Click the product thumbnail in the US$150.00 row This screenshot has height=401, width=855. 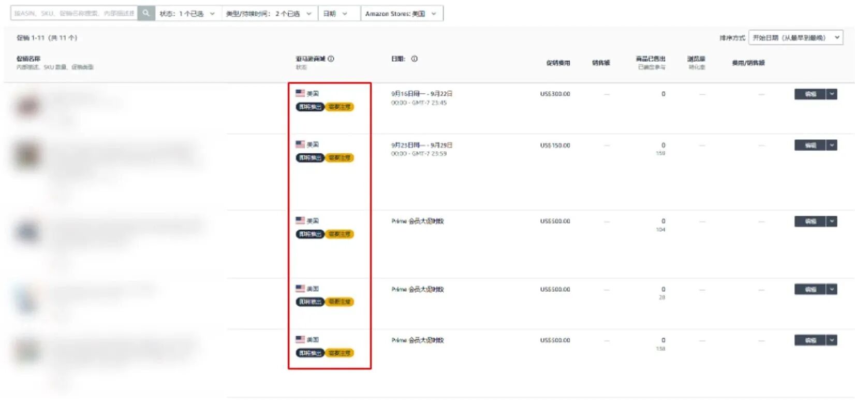[27, 155]
